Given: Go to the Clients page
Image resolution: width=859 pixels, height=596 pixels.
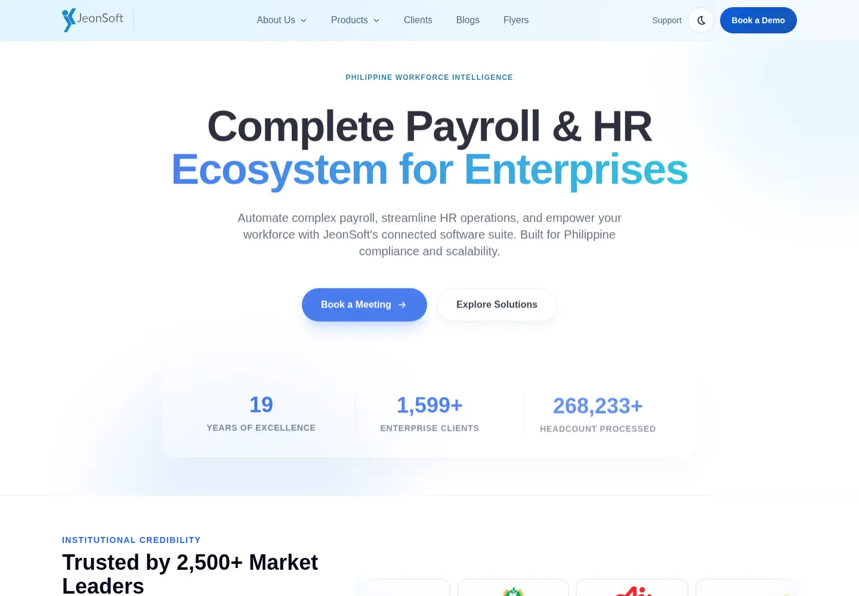Looking at the screenshot, I should [x=418, y=20].
